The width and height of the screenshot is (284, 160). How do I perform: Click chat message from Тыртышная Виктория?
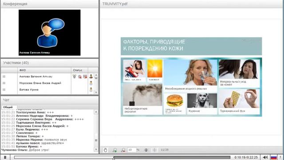tap(29, 123)
